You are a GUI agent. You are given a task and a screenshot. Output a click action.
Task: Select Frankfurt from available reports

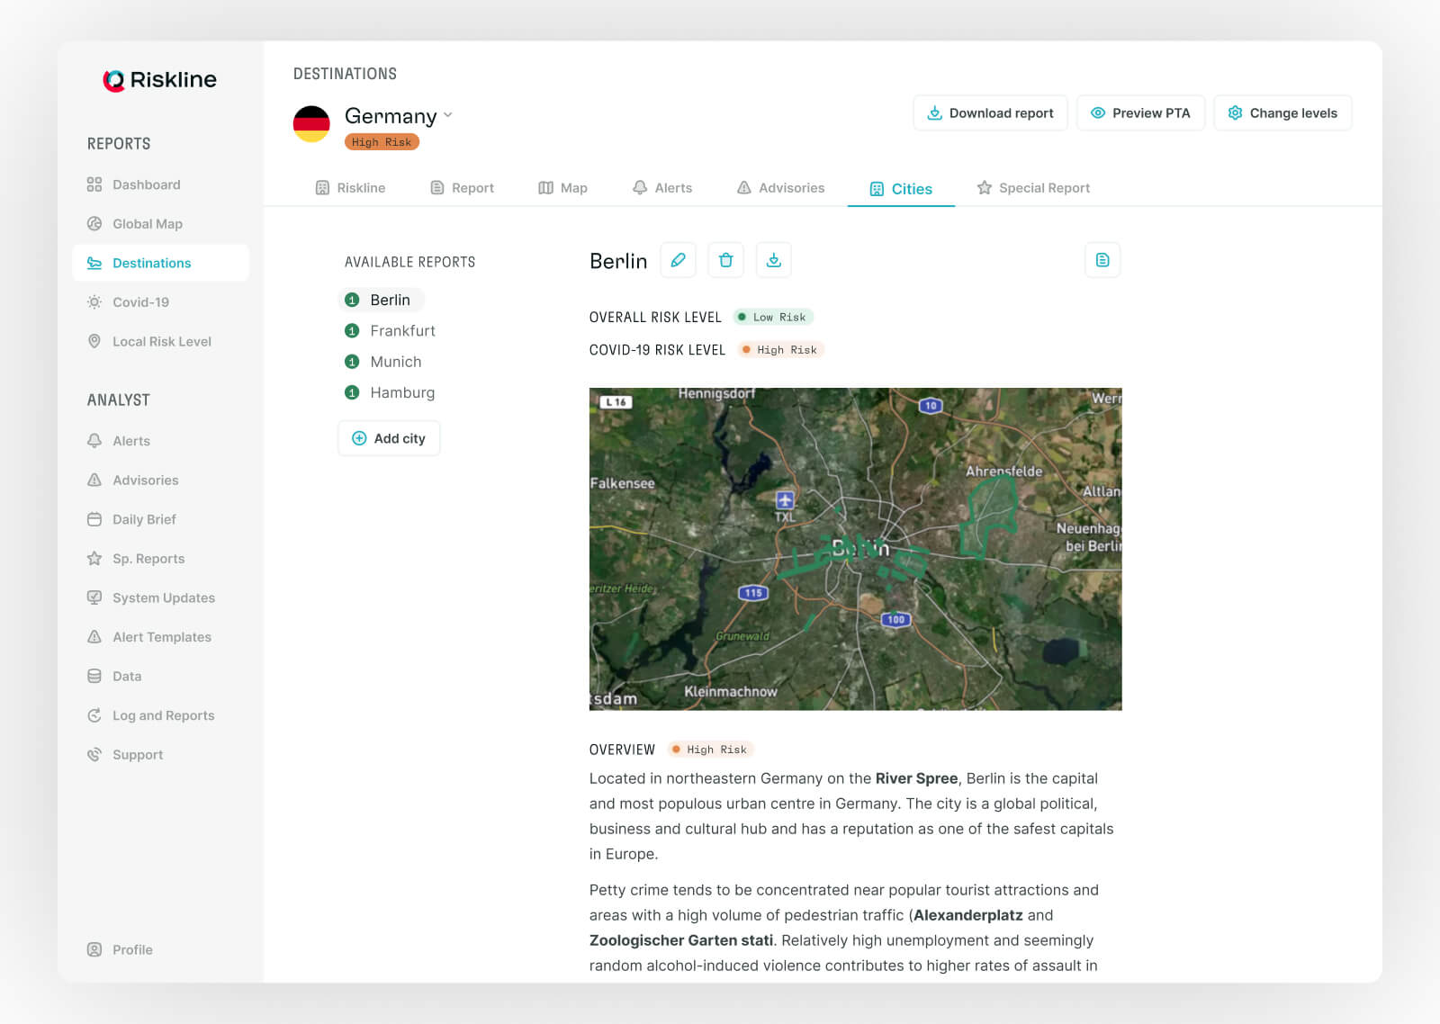pyautogui.click(x=402, y=331)
